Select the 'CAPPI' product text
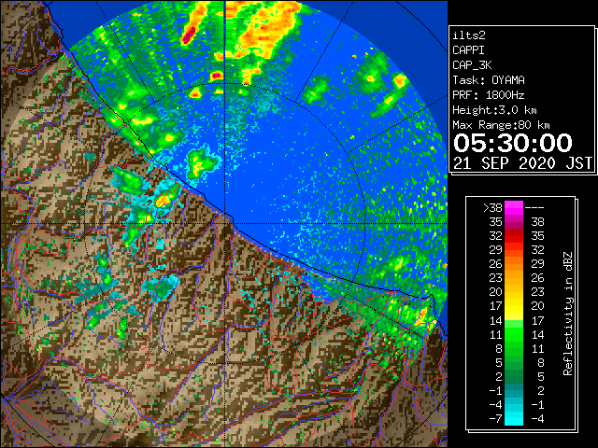This screenshot has width=598, height=448. point(468,50)
